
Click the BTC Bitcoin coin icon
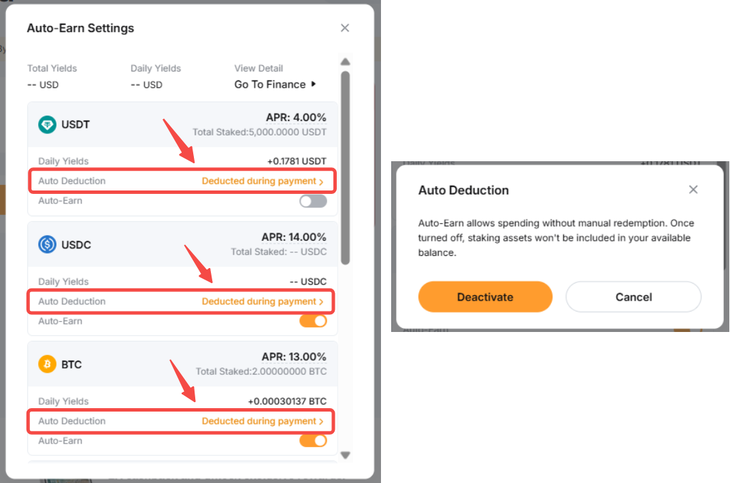[47, 364]
